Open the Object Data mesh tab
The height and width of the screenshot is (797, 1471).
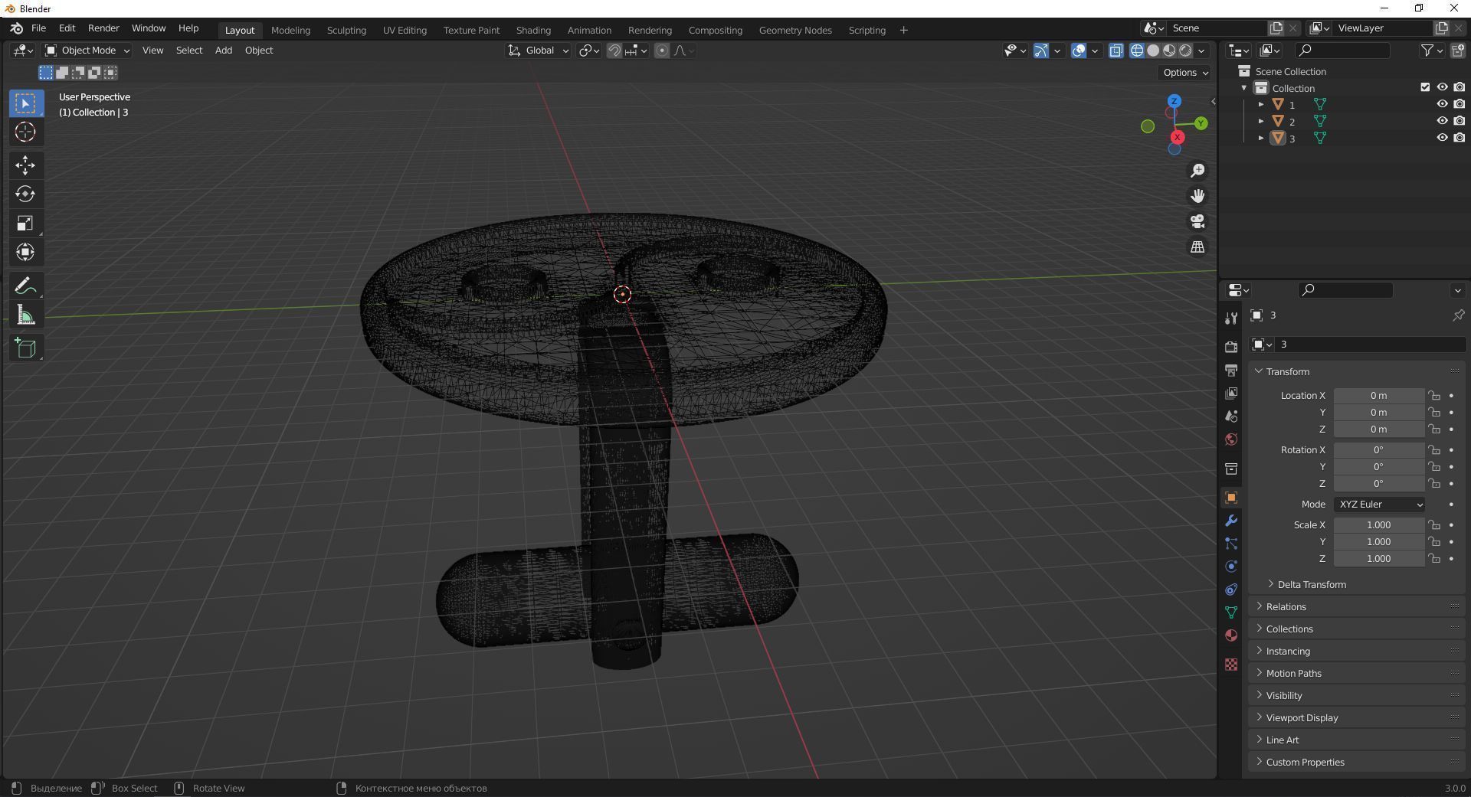coord(1231,612)
